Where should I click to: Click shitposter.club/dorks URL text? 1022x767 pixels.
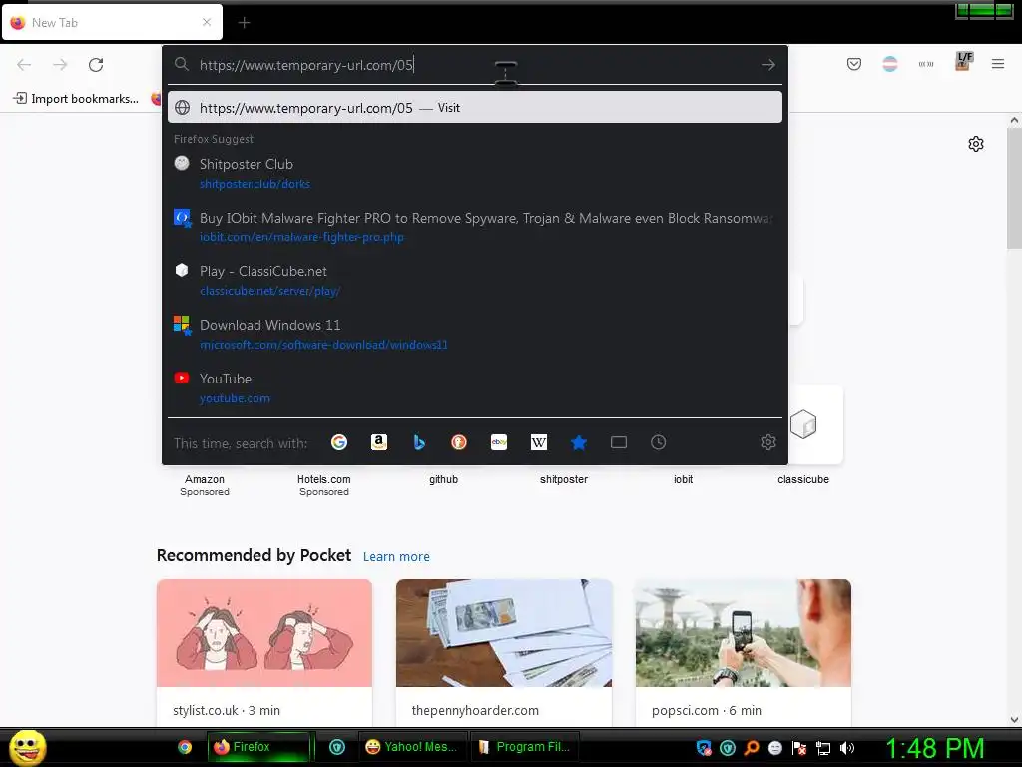click(255, 184)
